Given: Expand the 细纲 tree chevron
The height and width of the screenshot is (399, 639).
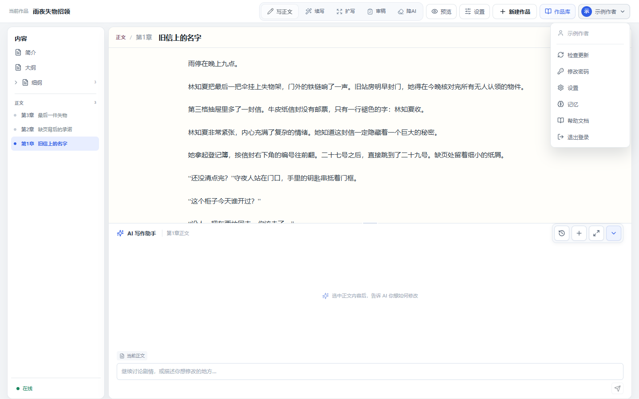Looking at the screenshot, I should click(16, 82).
